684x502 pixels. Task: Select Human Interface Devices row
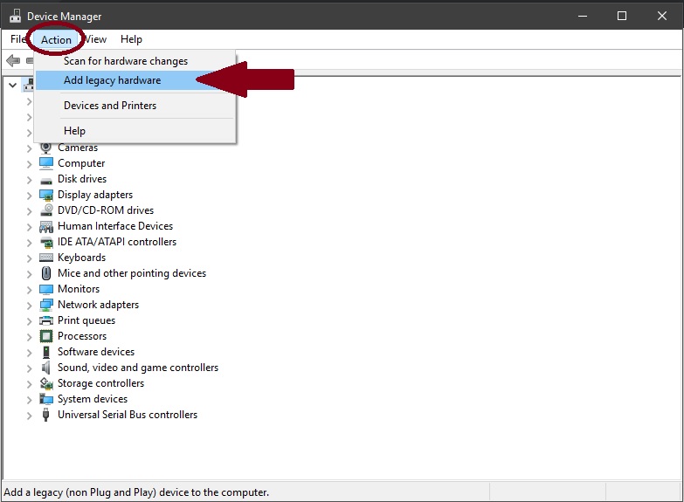click(115, 226)
